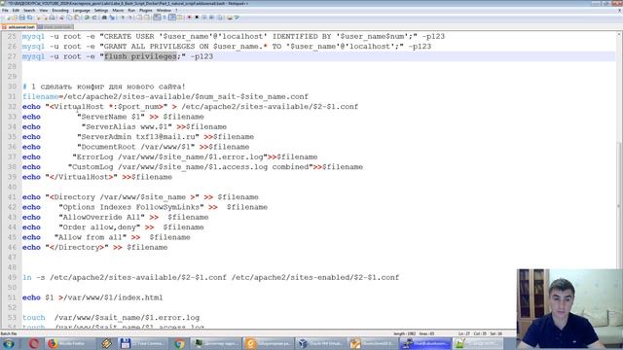Viewport: 623px width, 350px height.
Task: Toggle Word Wrap in the toolbar
Action: [x=157, y=17]
